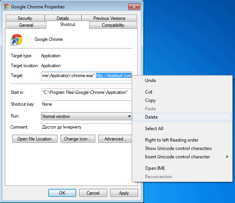Click inside the Target input field
Screen dimensions: 235x203
87,76
